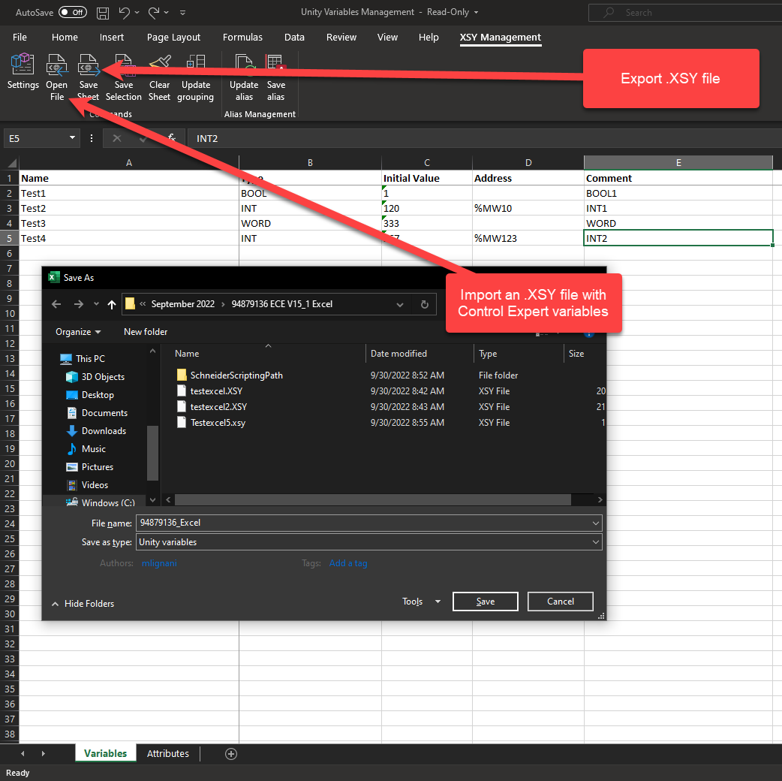Click the Save Selection ribbon command
The height and width of the screenshot is (781, 782).
pos(124,77)
